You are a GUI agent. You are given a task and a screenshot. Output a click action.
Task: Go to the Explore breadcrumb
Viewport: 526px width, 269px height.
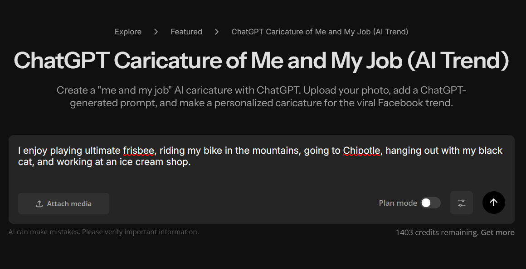click(x=128, y=32)
